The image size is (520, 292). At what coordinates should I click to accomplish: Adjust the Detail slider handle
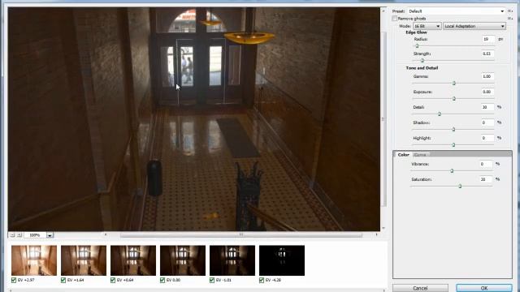pyautogui.click(x=440, y=114)
